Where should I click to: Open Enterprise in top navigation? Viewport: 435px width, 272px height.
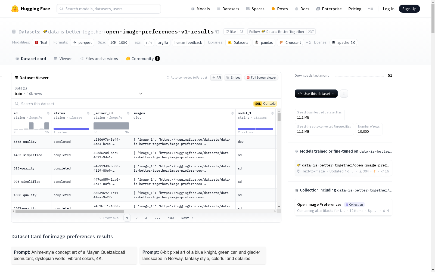(x=329, y=9)
